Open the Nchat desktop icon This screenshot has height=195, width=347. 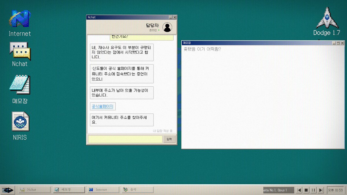pos(20,54)
